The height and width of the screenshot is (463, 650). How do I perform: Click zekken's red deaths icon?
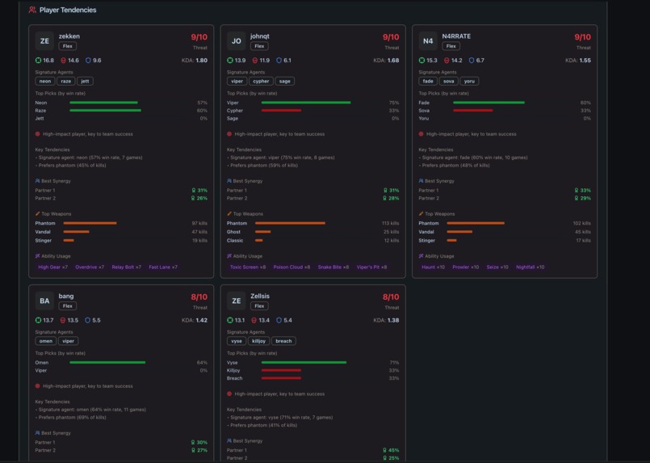click(x=64, y=60)
